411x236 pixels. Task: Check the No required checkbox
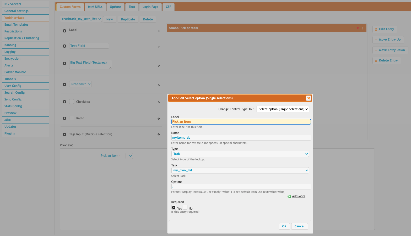point(185,207)
